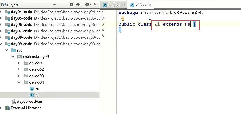Close the Zi.java tab
The width and height of the screenshot is (241, 114).
[150, 5]
